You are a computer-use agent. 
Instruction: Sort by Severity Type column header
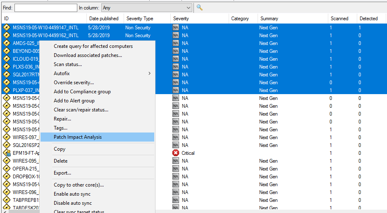(140, 19)
